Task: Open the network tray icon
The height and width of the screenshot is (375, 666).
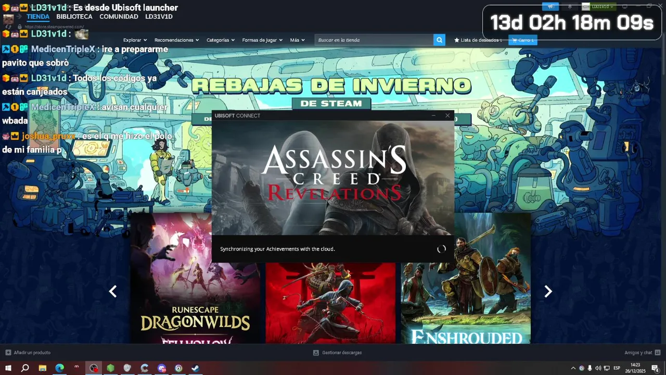Action: point(607,368)
